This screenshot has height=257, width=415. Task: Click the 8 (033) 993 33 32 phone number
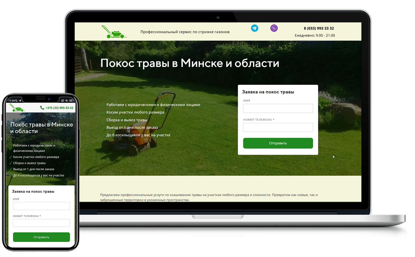318,28
